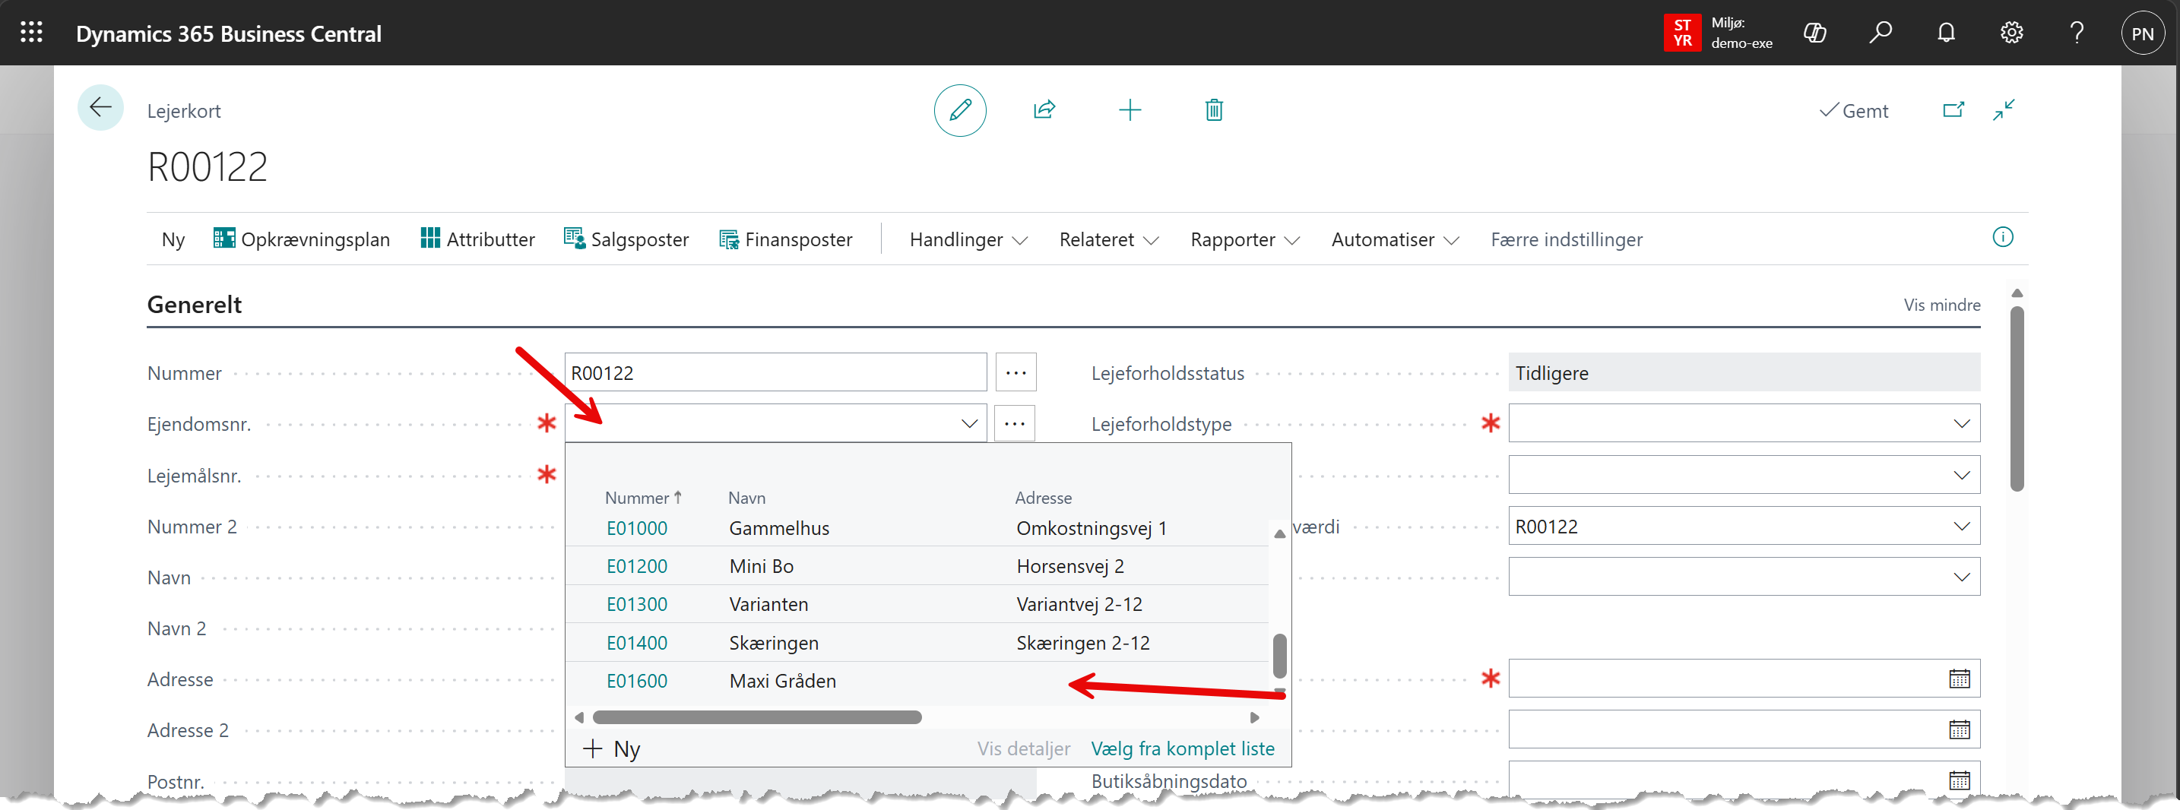Click the notification bell icon

[x=1946, y=33]
